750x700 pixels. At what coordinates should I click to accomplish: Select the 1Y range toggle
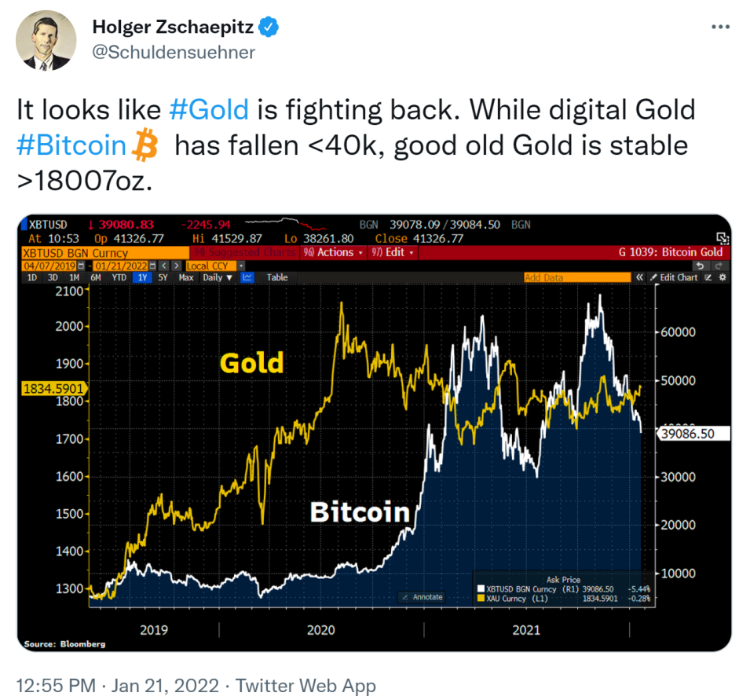(x=142, y=277)
